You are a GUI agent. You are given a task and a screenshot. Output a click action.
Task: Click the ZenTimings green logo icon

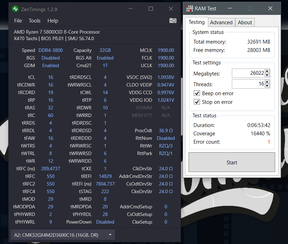pos(16,9)
